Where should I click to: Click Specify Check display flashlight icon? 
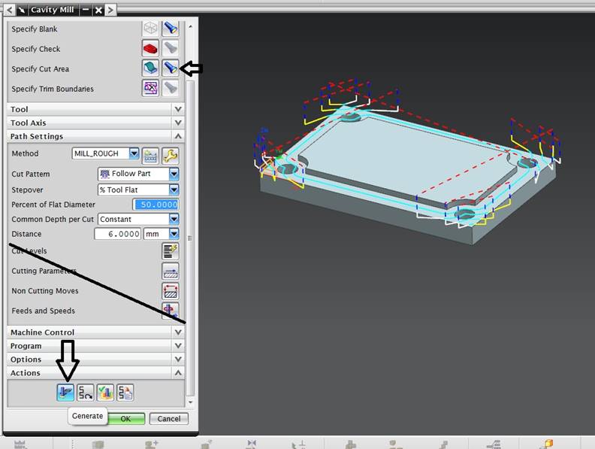point(171,49)
